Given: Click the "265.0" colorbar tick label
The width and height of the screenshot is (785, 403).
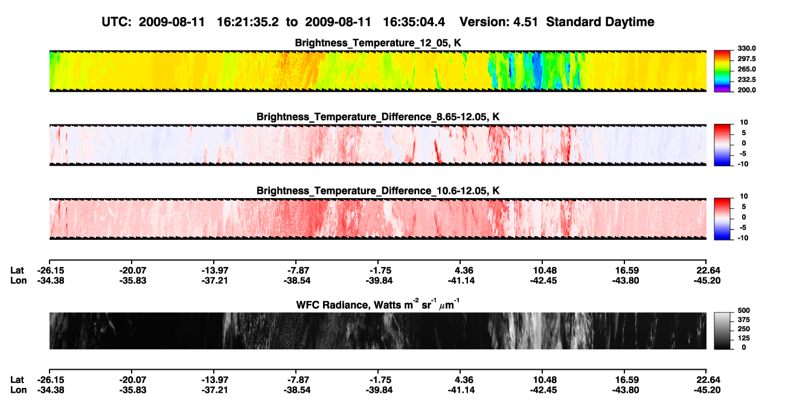Looking at the screenshot, I should tap(746, 69).
